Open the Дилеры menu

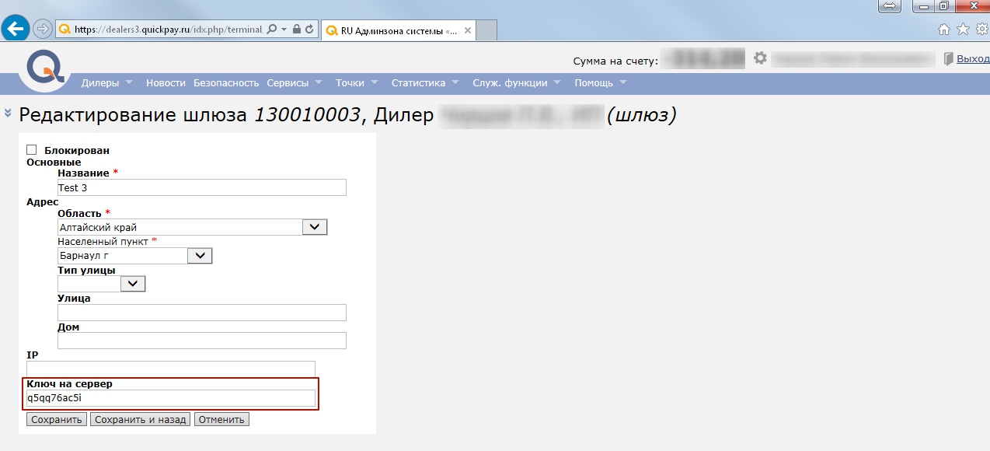click(x=107, y=83)
